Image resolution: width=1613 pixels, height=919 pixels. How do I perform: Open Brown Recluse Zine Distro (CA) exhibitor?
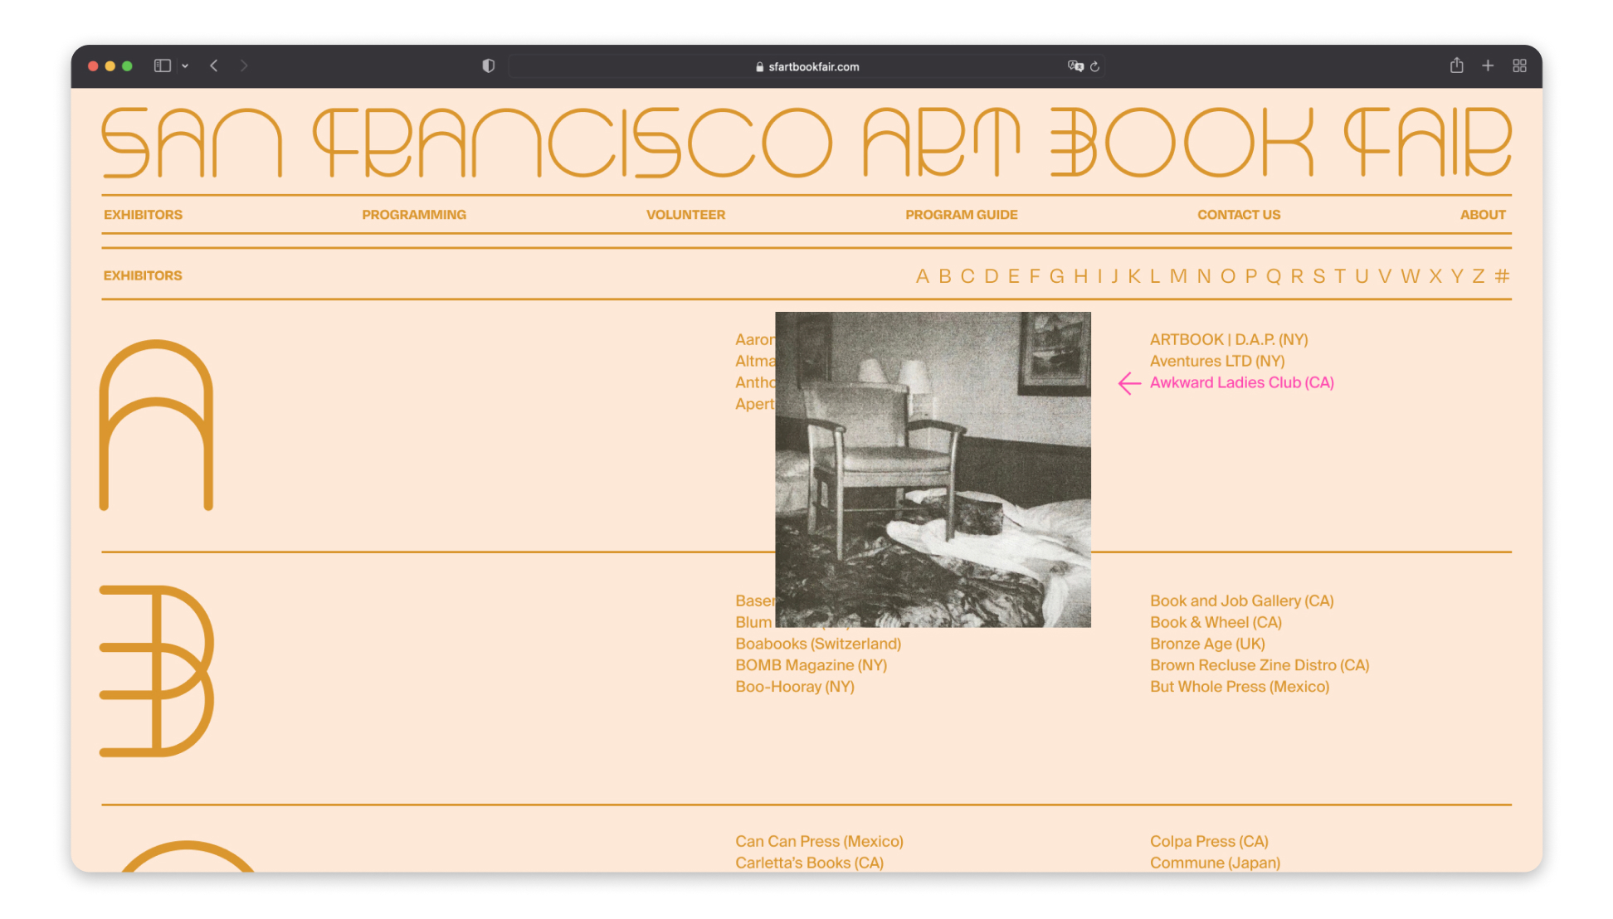(1260, 666)
